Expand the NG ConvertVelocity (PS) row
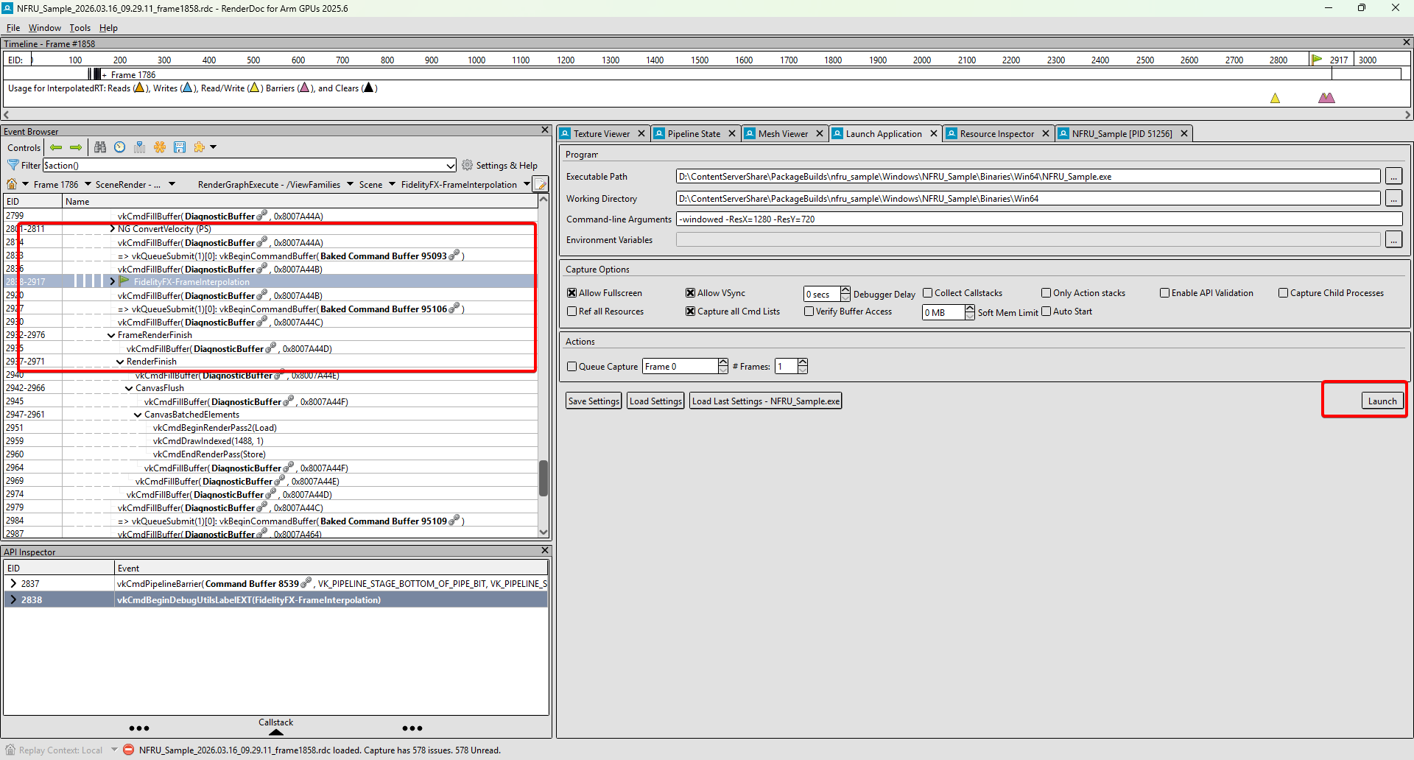 (112, 229)
